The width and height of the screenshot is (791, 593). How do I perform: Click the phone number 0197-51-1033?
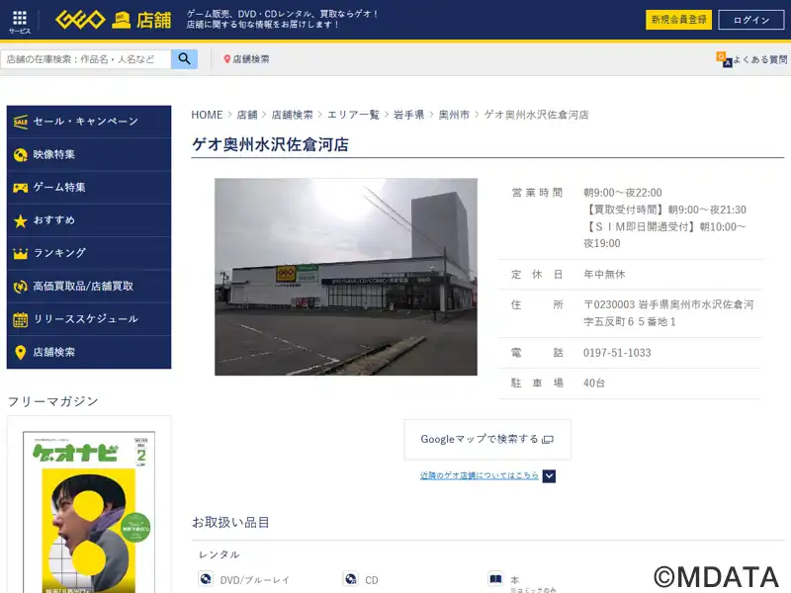pyautogui.click(x=617, y=353)
